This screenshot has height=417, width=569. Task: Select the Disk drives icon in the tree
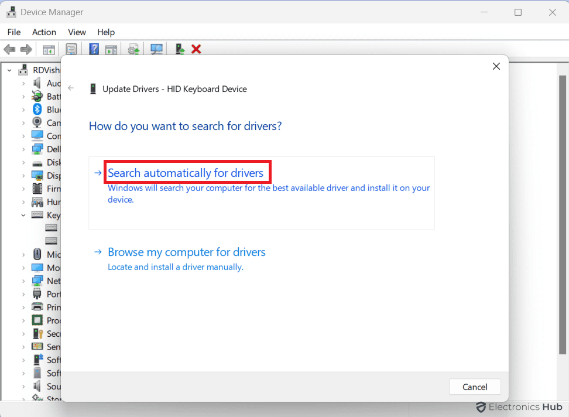36,162
